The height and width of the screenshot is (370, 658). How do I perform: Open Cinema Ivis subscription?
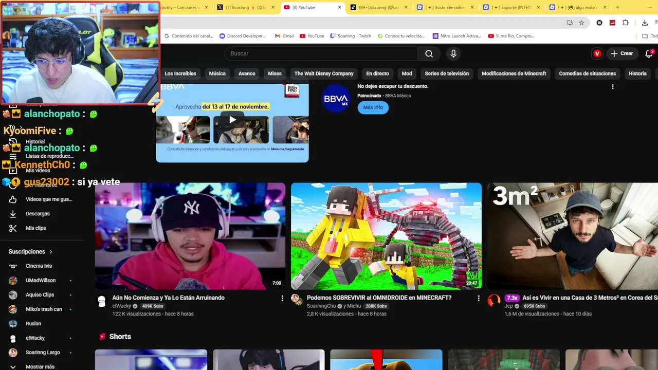point(39,266)
